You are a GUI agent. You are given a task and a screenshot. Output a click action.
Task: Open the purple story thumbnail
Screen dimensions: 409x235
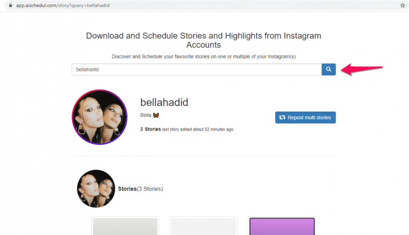(x=282, y=226)
